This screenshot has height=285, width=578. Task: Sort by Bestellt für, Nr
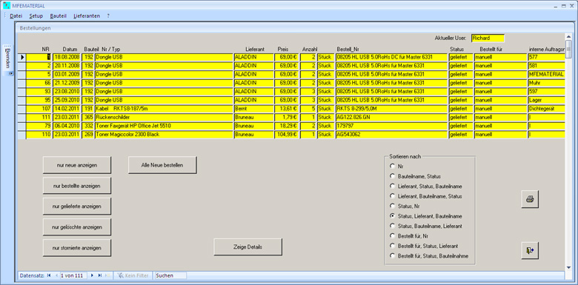pyautogui.click(x=392, y=235)
